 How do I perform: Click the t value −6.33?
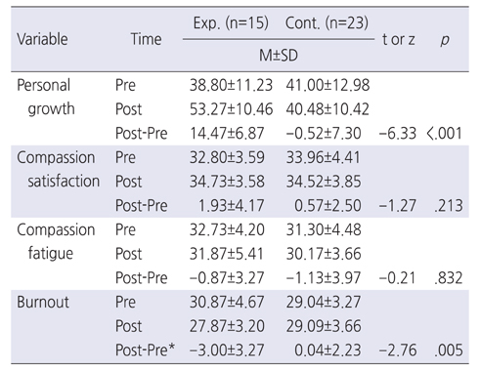tap(398, 133)
